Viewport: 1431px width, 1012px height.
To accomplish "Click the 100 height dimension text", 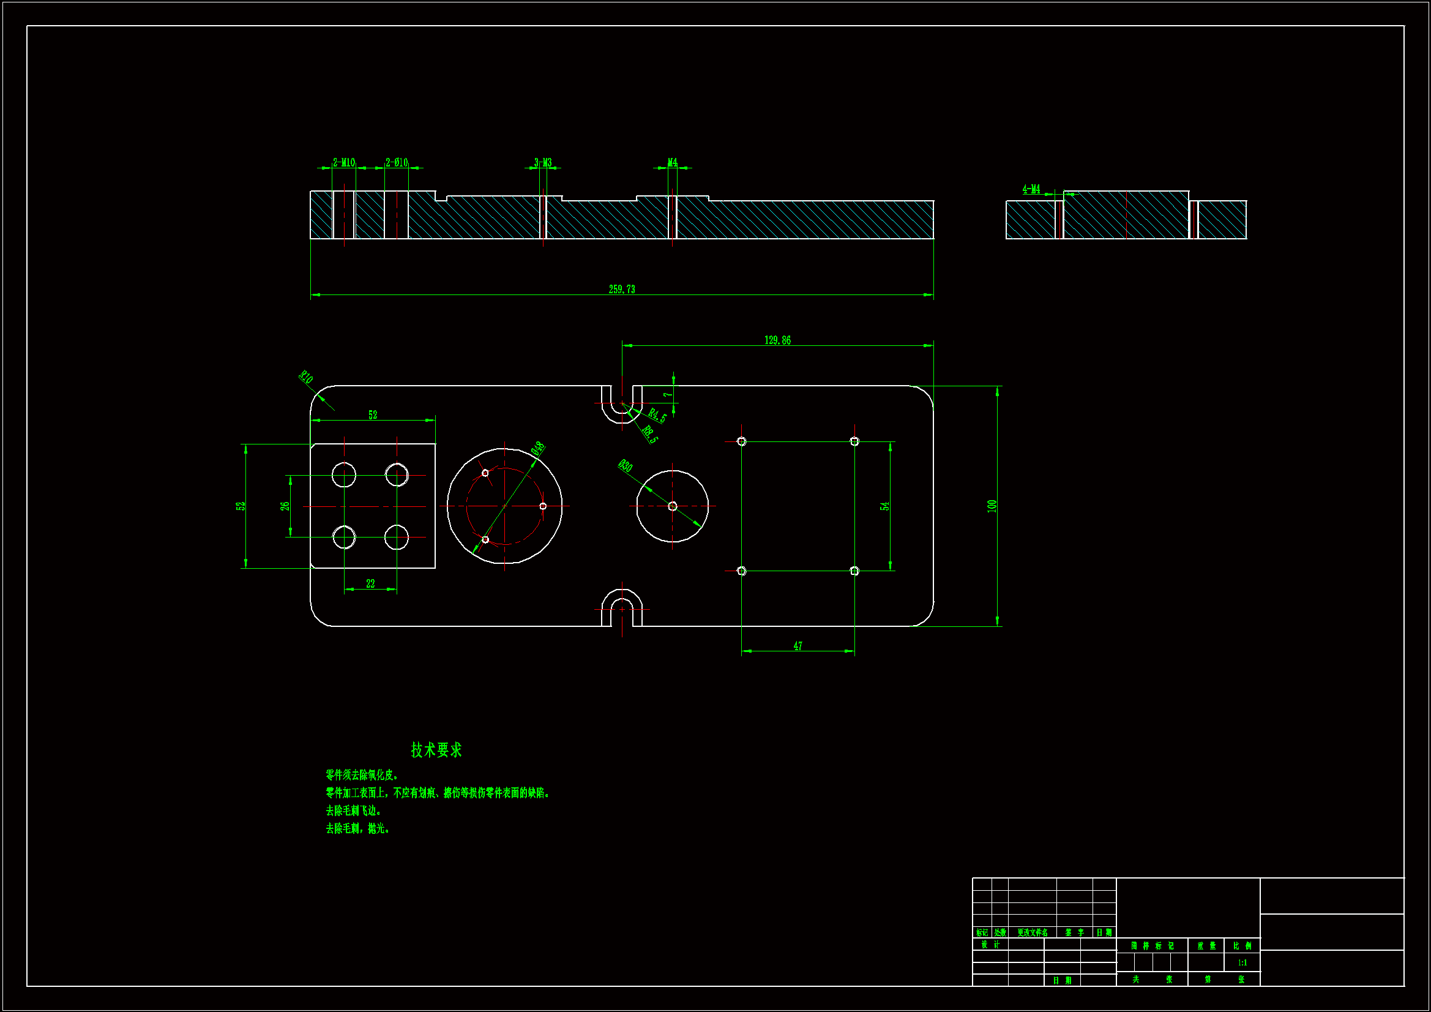I will (x=992, y=506).
